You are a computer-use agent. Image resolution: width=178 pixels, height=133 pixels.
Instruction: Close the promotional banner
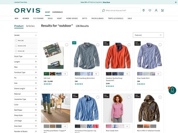tap(176, 2)
